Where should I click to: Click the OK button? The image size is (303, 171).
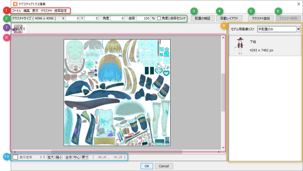point(147,166)
